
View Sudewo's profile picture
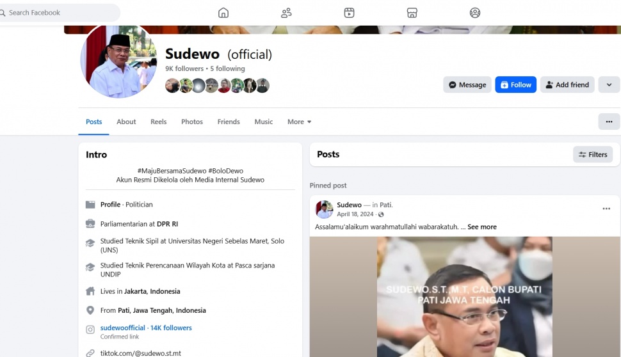click(x=118, y=59)
